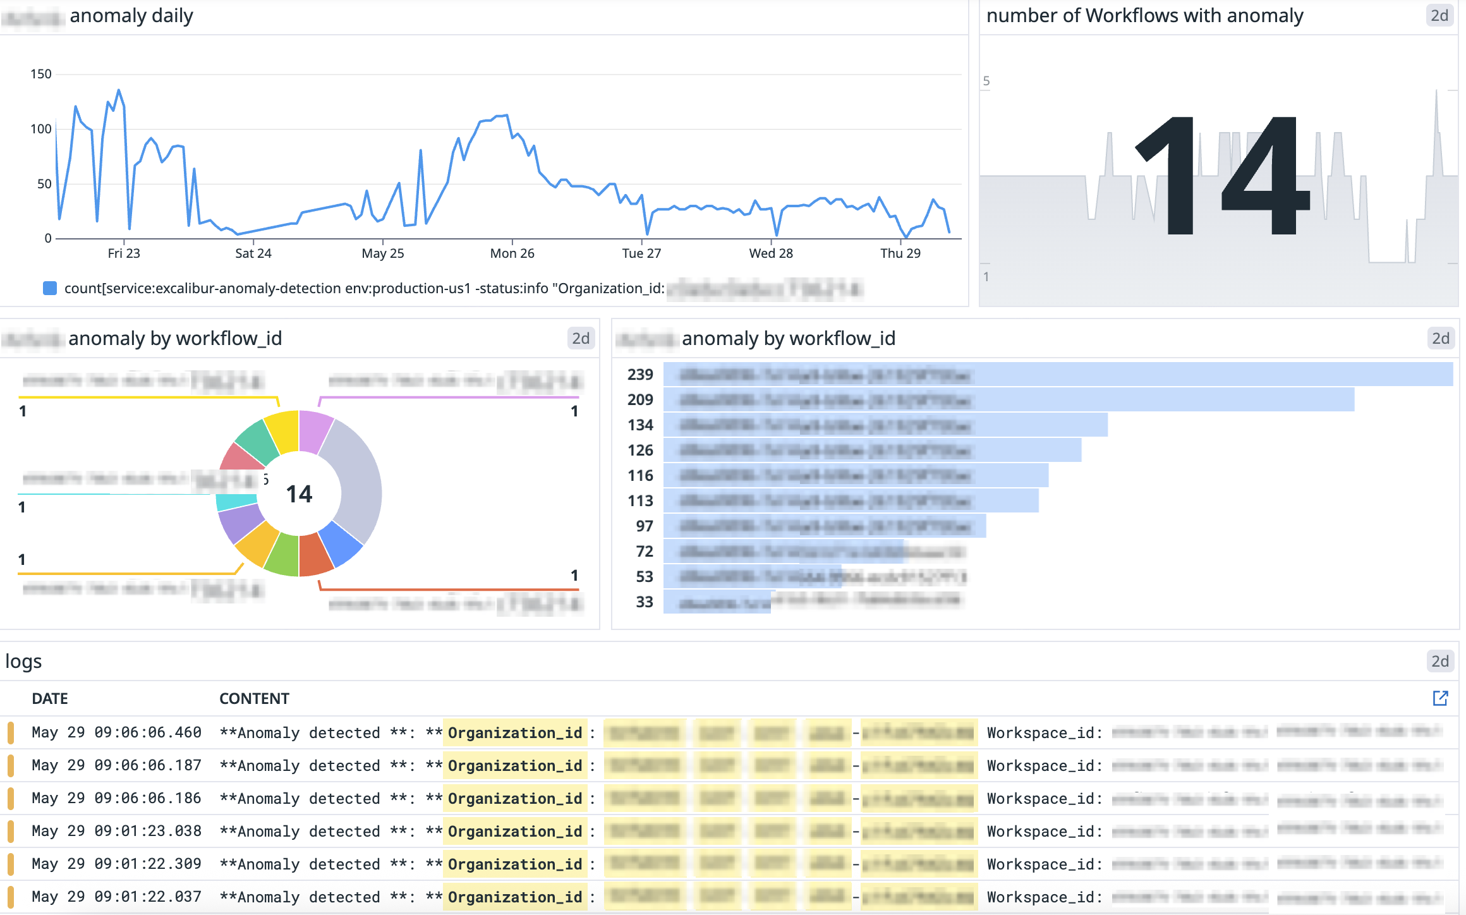Sort the log list by the DATE header
This screenshot has width=1466, height=915.
pos(50,698)
